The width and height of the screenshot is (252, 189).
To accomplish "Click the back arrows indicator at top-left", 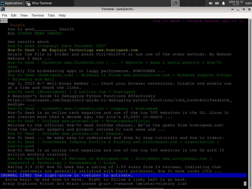I will click(x=4, y=21).
